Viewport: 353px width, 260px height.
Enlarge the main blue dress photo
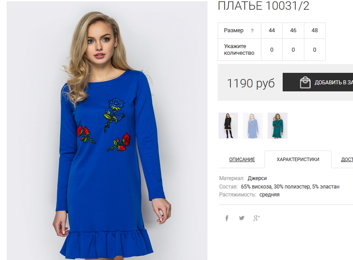(107, 131)
